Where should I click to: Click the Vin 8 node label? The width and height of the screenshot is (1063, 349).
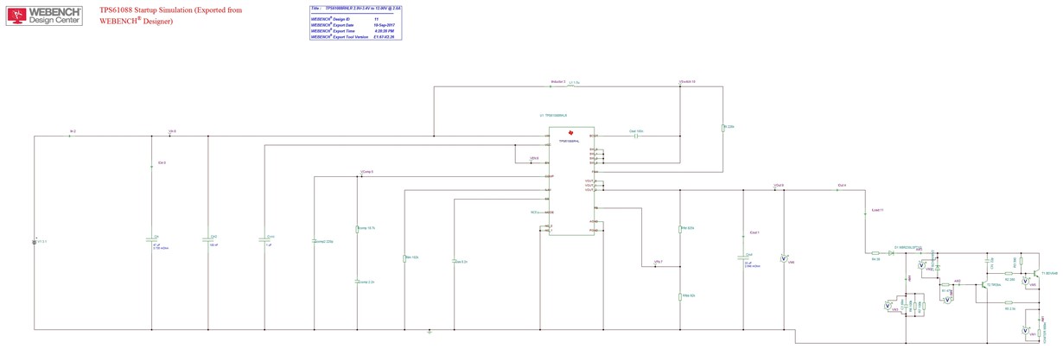(172, 131)
